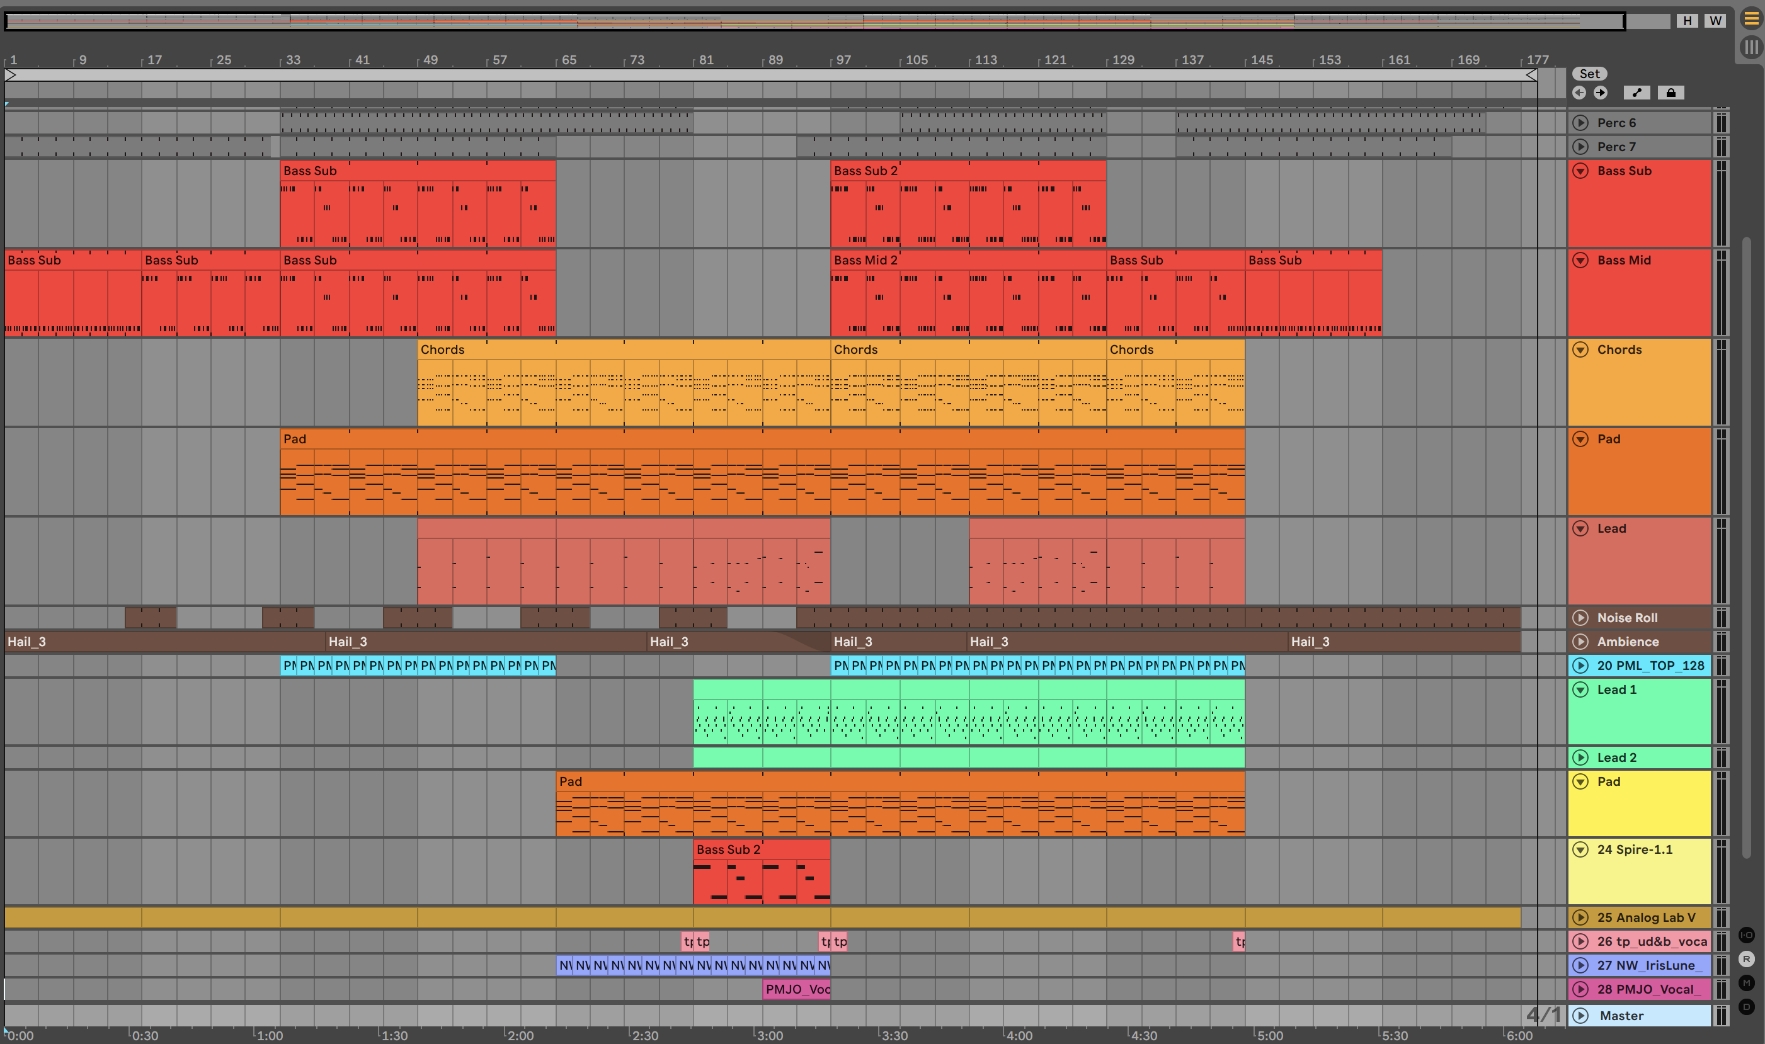Click the Set locator button
Viewport: 1765px width, 1044px height.
pos(1589,74)
